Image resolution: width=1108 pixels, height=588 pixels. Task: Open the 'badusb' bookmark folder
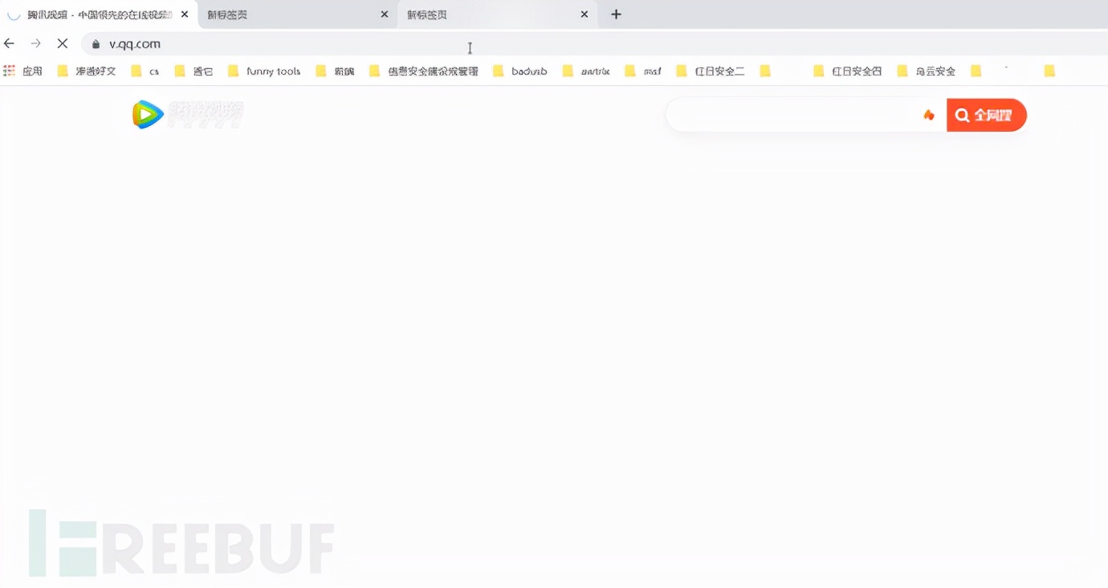click(528, 71)
